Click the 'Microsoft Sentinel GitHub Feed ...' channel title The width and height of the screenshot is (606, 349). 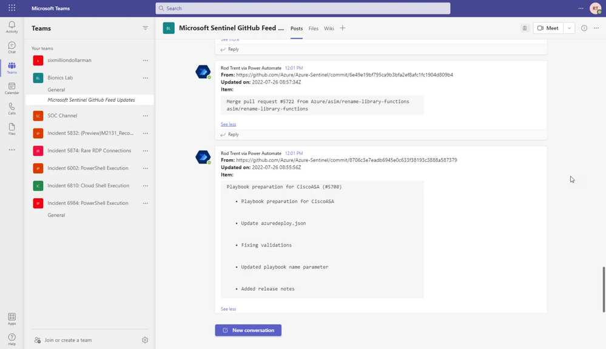(231, 28)
